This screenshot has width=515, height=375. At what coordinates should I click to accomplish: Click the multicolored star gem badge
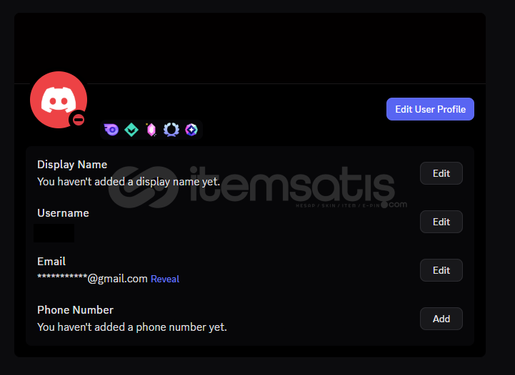click(x=191, y=130)
